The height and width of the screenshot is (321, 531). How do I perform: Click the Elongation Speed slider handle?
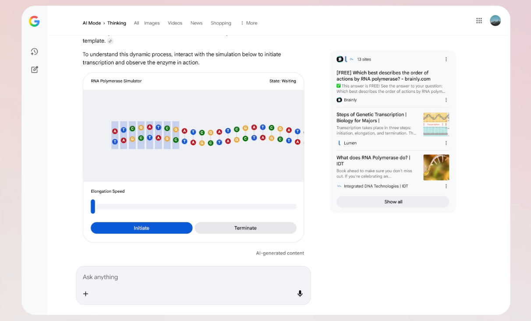point(93,206)
